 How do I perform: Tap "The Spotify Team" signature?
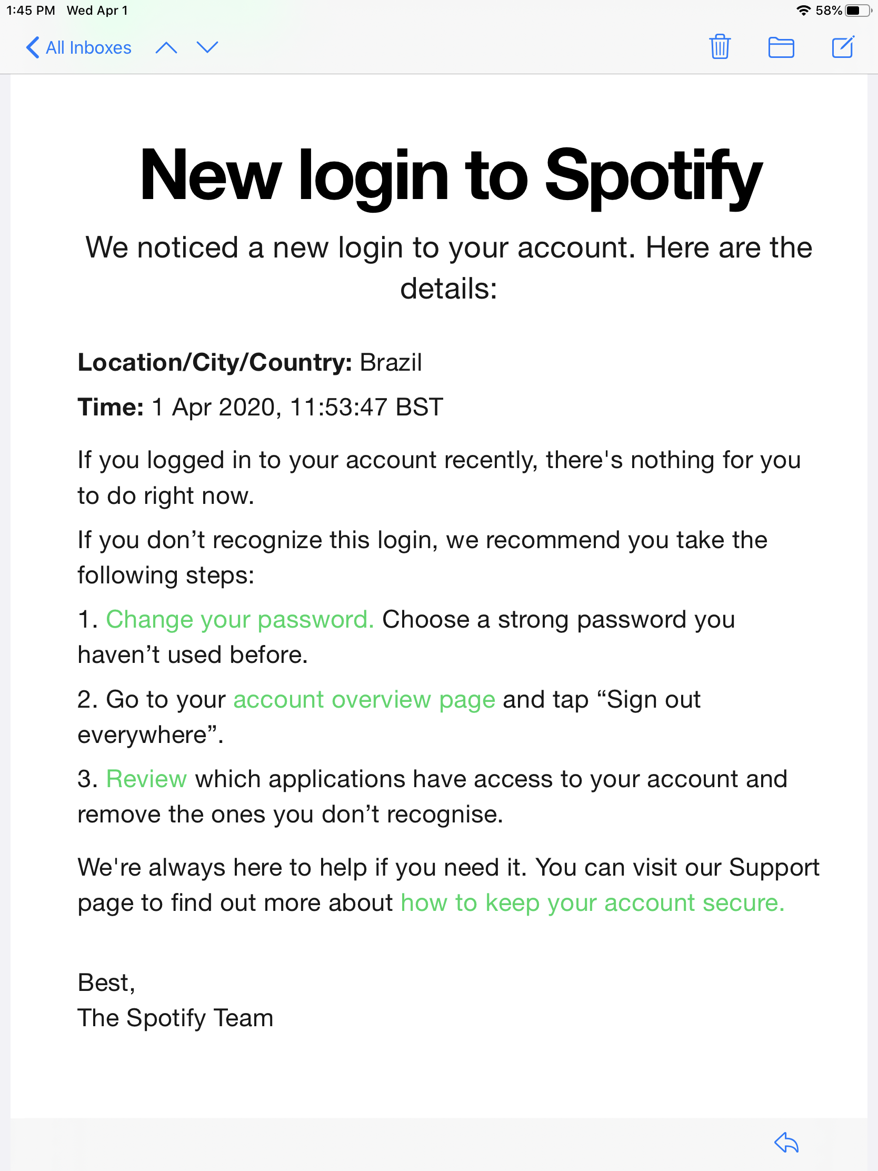click(175, 1018)
